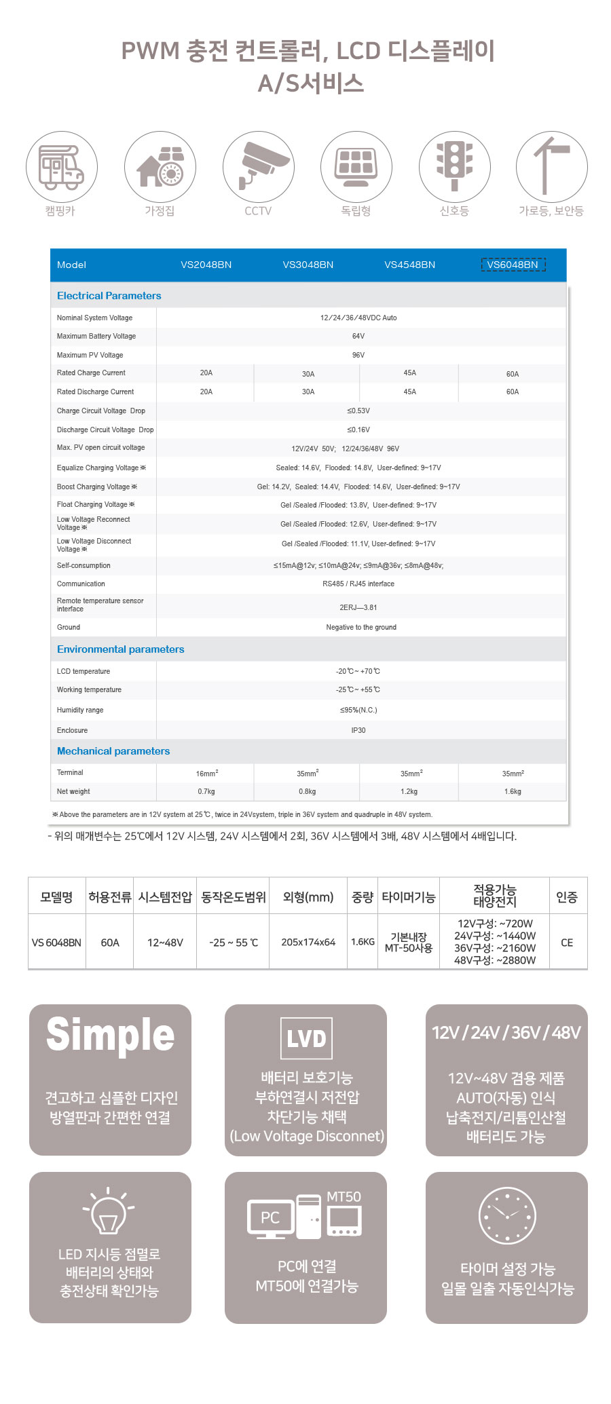611x1404 pixels.
Task: Click the standalone (독립형) solar panel icon
Action: [x=356, y=167]
